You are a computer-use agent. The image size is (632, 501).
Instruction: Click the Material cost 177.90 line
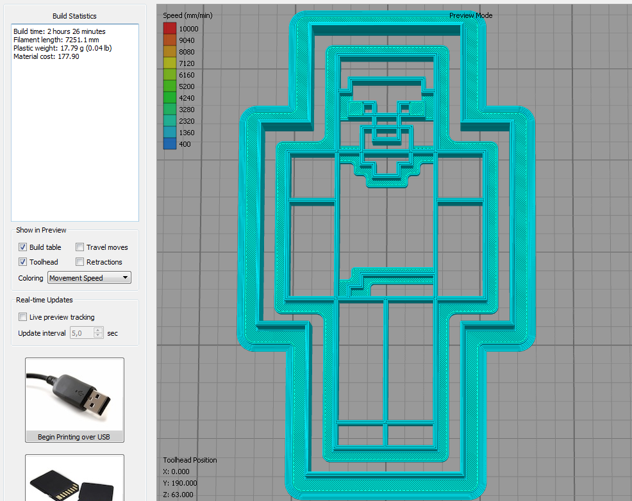point(46,56)
